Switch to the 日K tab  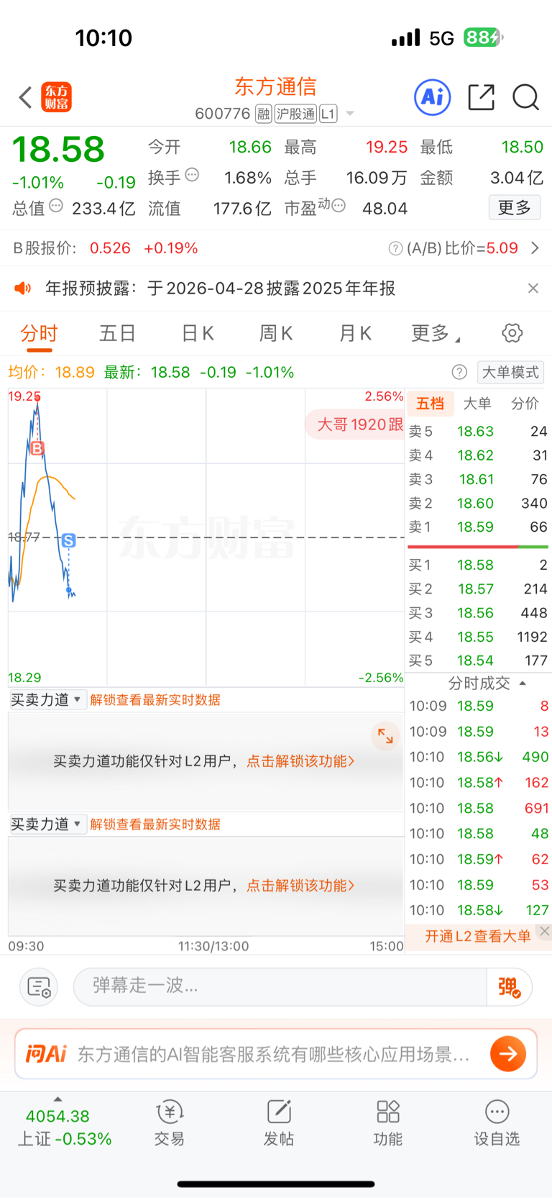(198, 334)
